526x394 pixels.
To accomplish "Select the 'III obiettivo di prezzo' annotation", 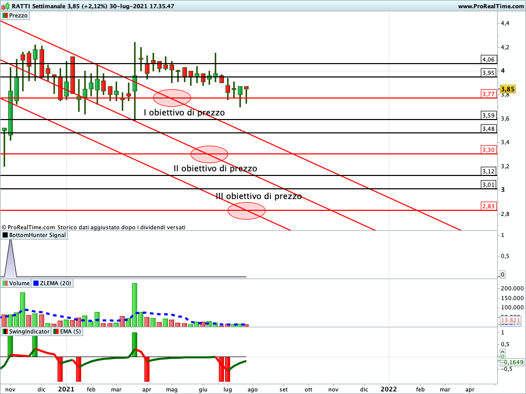I will pos(259,196).
